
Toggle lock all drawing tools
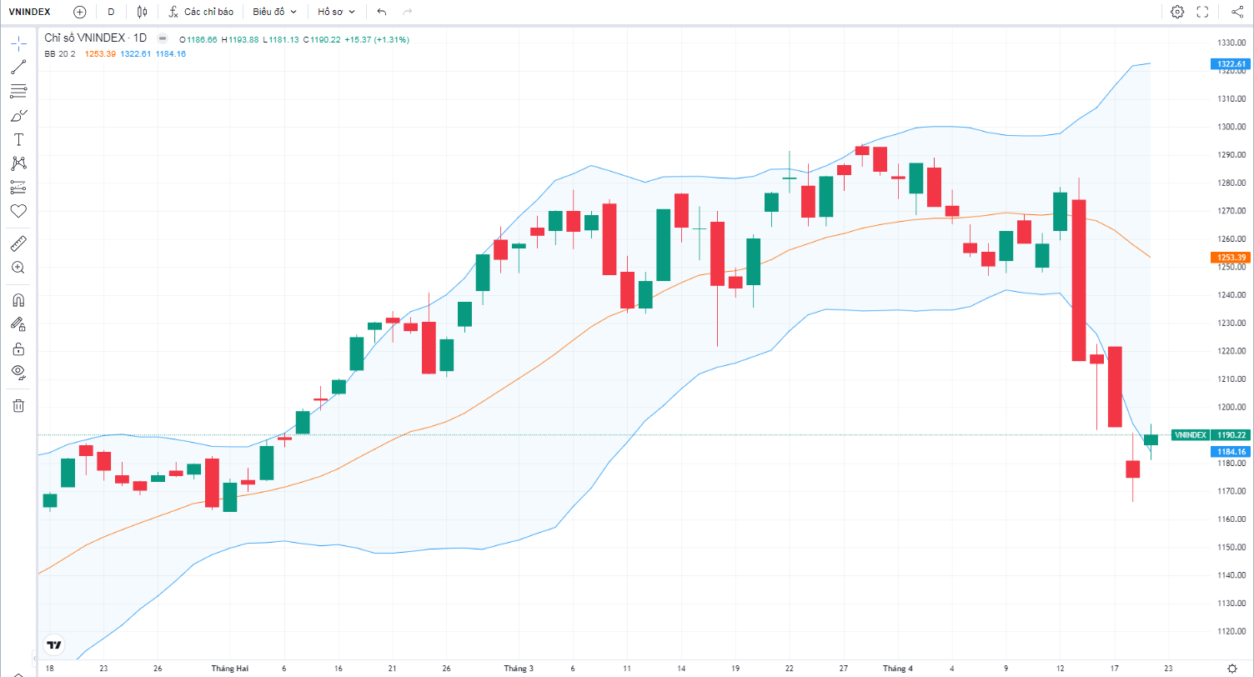point(18,349)
